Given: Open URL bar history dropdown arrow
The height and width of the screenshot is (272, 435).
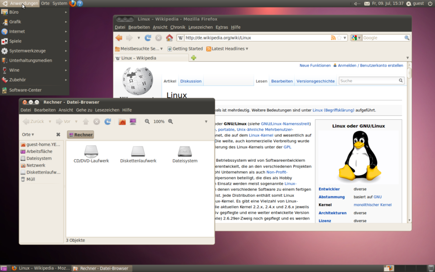Looking at the screenshot, I should pyautogui.click(x=345, y=38).
